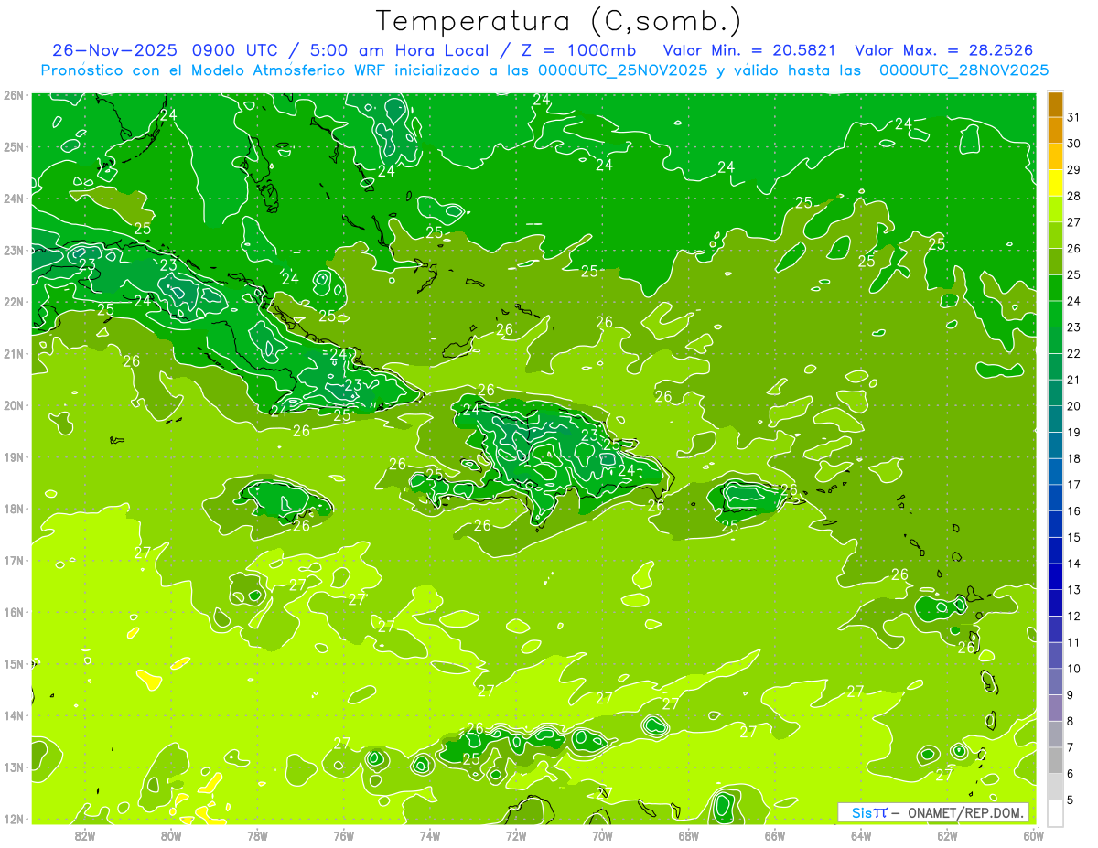
Task: Click the '23N' latitude axis label
Action: [13, 250]
